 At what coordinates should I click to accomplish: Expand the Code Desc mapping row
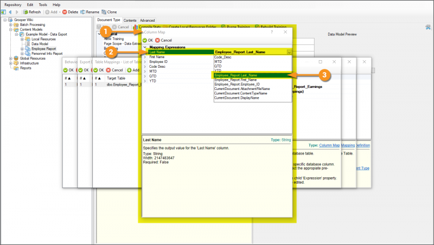145,67
